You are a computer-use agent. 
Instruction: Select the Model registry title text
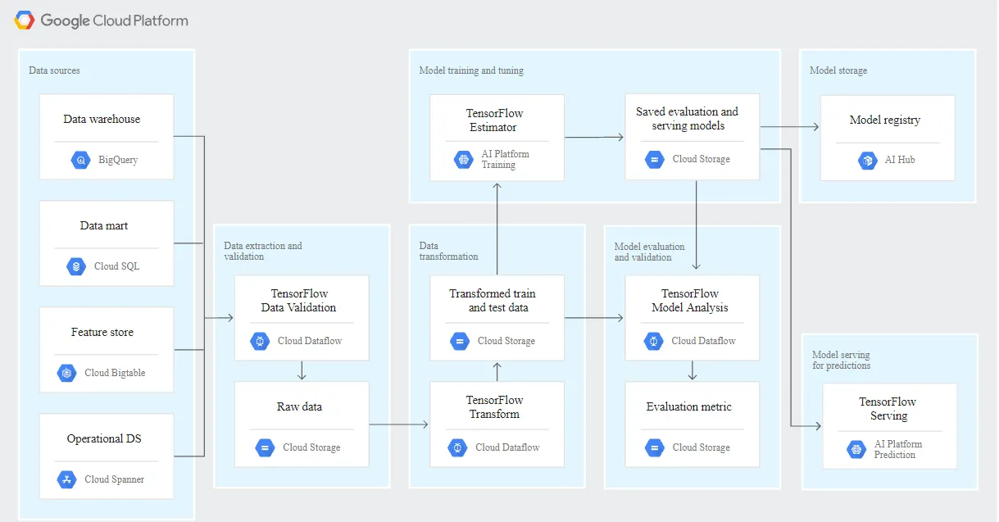pyautogui.click(x=885, y=120)
